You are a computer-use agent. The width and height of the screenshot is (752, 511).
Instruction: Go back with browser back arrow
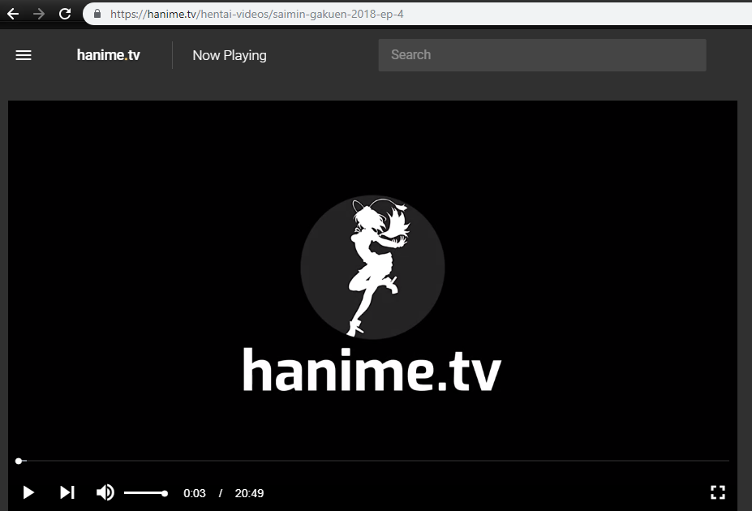pos(13,14)
